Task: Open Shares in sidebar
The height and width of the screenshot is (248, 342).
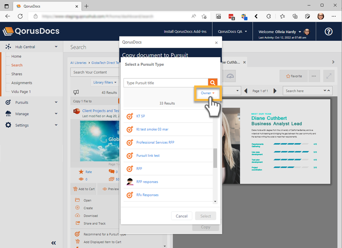Action: 17,74
